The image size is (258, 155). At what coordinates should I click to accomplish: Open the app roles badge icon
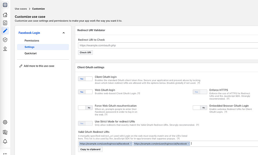pos(5,132)
